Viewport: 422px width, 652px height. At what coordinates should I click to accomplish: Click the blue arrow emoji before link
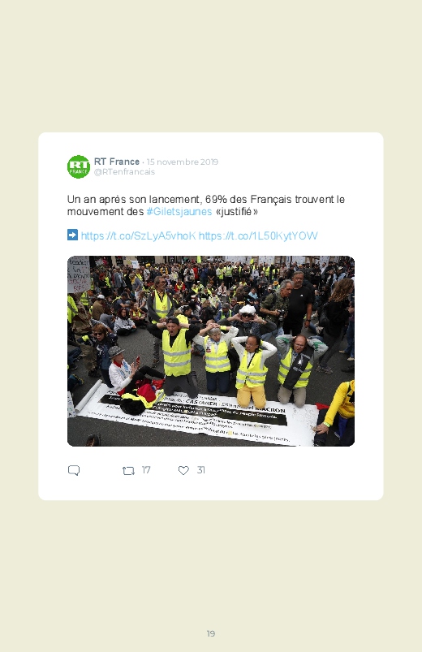pyautogui.click(x=72, y=235)
